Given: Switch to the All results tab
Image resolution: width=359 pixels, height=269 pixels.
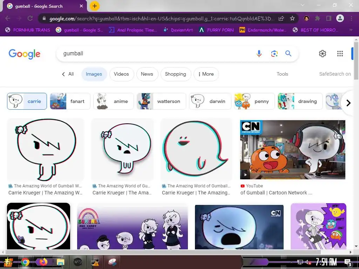Looking at the screenshot, I should (68, 74).
